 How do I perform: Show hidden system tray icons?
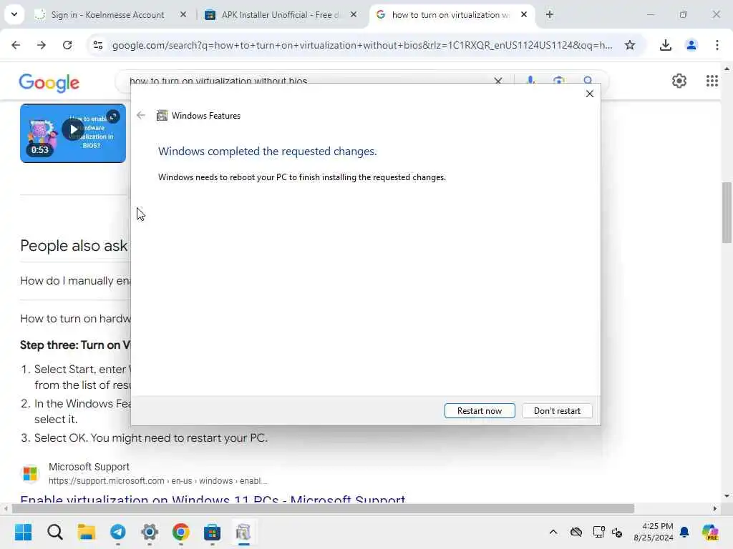point(553,532)
